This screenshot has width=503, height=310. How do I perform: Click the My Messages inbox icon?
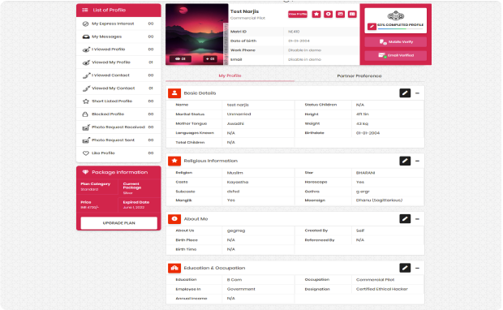86,37
